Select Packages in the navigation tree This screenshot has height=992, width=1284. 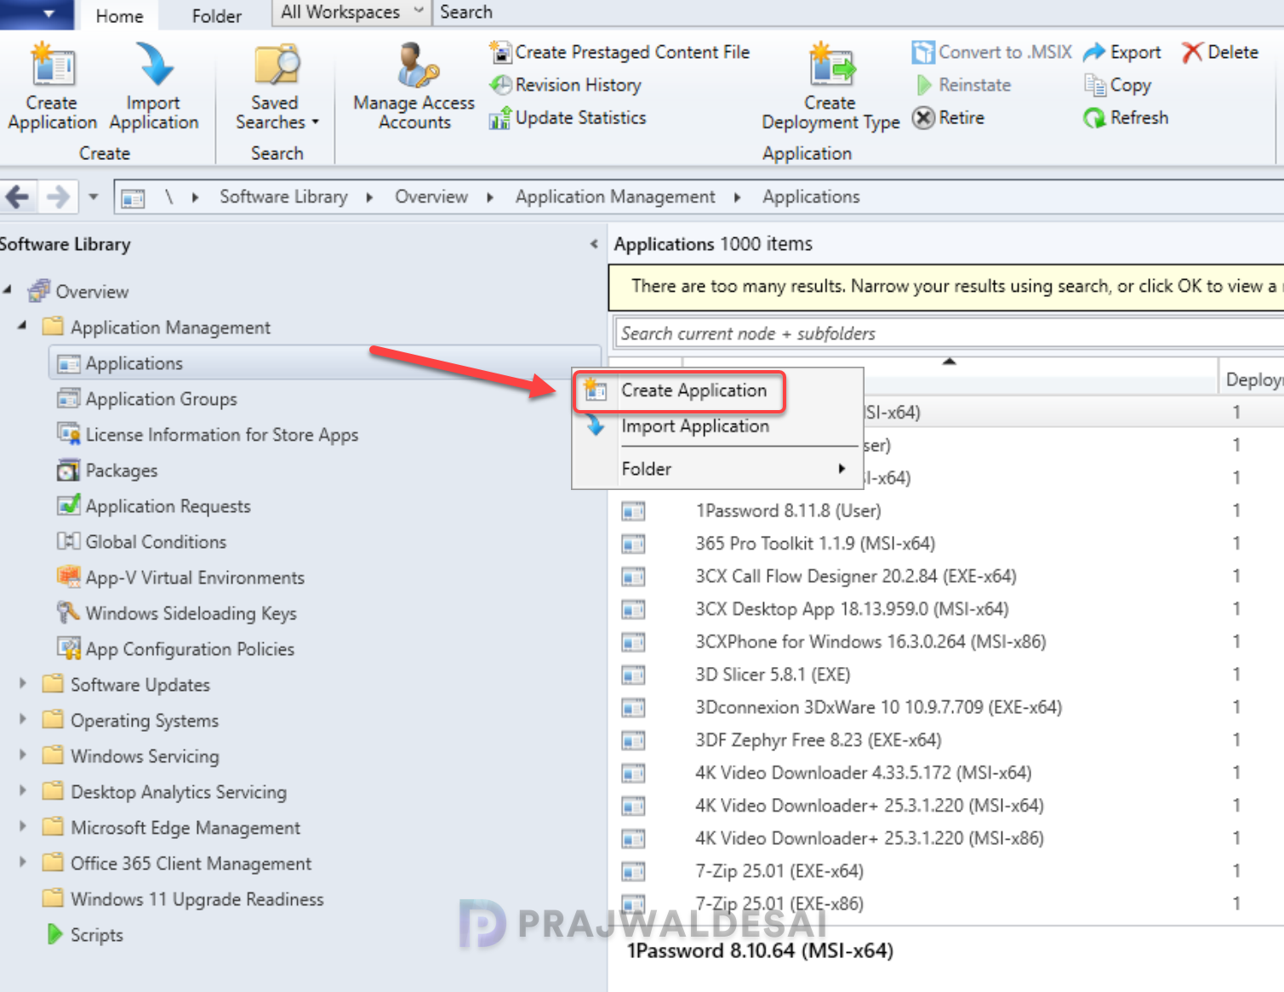point(121,470)
